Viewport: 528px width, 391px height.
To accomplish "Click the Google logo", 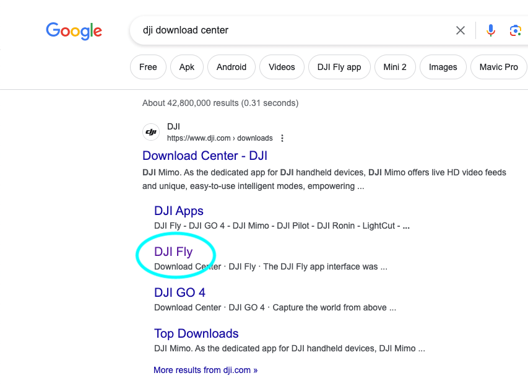I will pyautogui.click(x=74, y=31).
